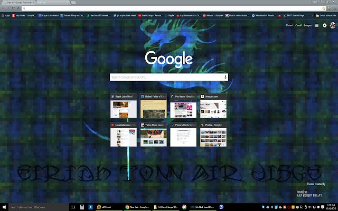Viewport: 338px width, 211px height.
Task: Bookmark this page using the star icon
Action: click(324, 8)
